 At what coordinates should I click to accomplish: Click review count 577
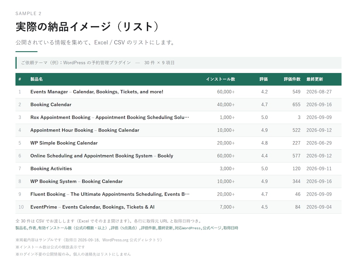296,156
